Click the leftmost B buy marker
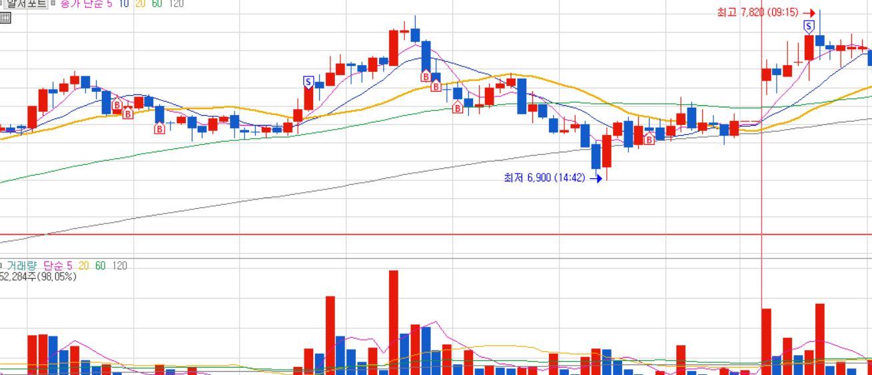872x375 pixels. (117, 105)
